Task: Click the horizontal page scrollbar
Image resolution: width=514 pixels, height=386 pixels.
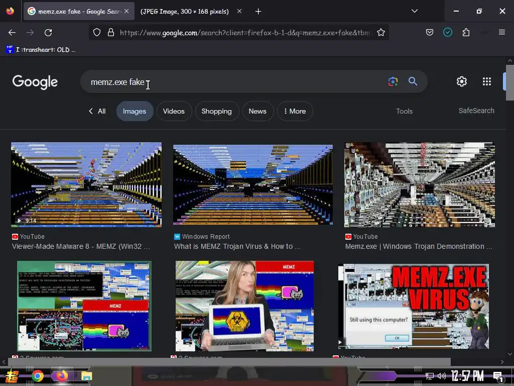Action: pos(229,362)
